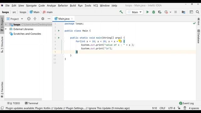Open the Edit menu
The width and height of the screenshot is (201, 113).
click(x=14, y=6)
